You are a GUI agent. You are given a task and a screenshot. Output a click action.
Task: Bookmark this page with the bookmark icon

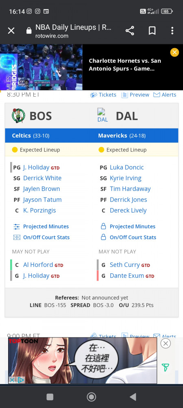point(152,31)
